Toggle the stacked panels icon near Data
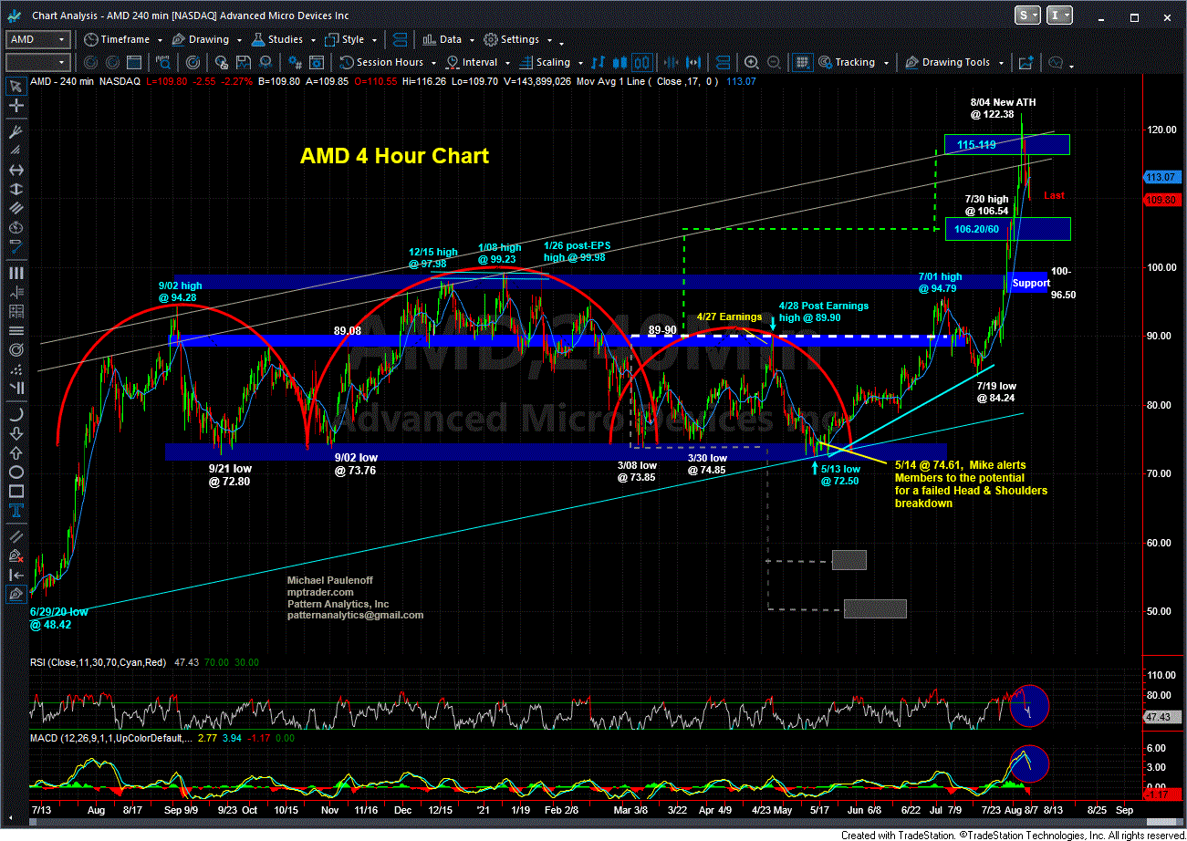Screen dimensions: 1187x841 coord(400,39)
